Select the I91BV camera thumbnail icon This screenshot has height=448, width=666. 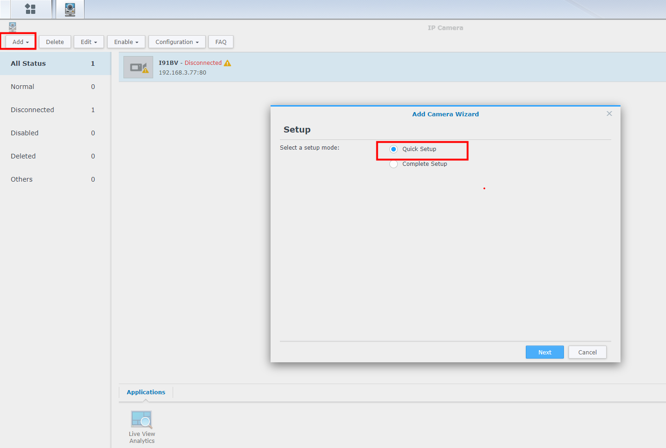(138, 67)
